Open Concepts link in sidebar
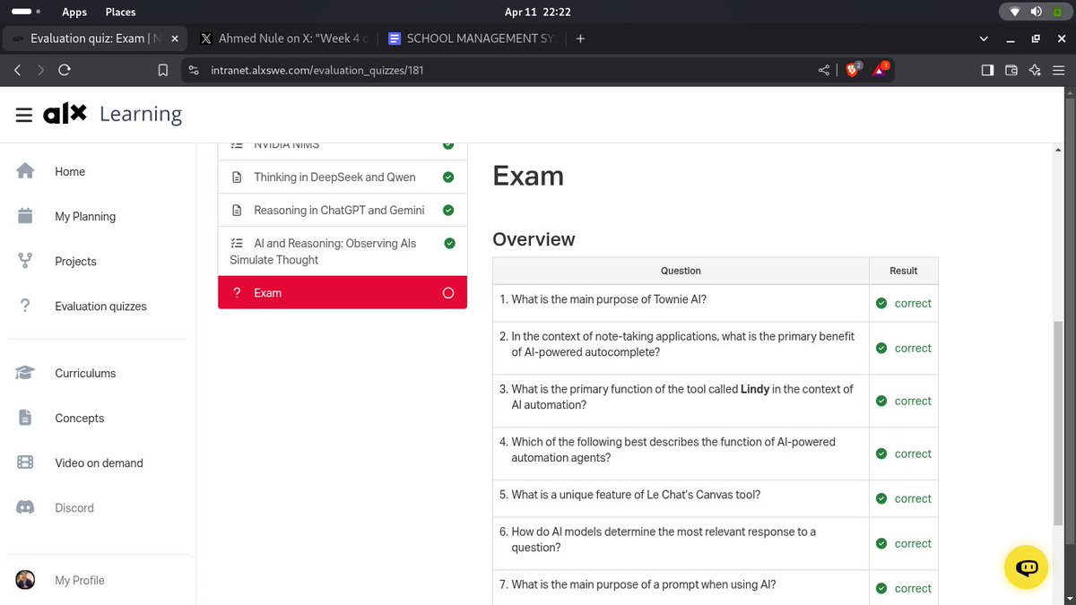1076x605 pixels. tap(79, 418)
